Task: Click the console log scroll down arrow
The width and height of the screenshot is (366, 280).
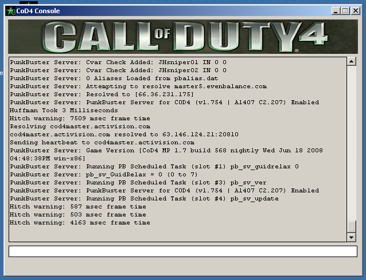Action: pyautogui.click(x=351, y=238)
